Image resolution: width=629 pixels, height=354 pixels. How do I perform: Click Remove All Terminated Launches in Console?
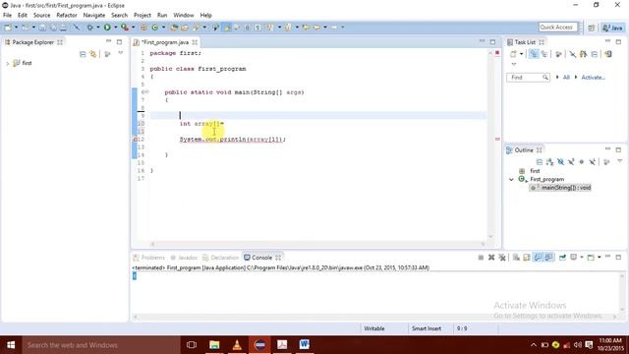pos(502,258)
